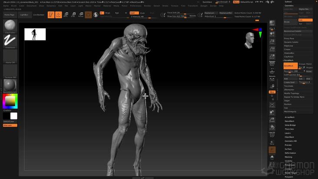Click the orange DynaMesh button

point(291,66)
